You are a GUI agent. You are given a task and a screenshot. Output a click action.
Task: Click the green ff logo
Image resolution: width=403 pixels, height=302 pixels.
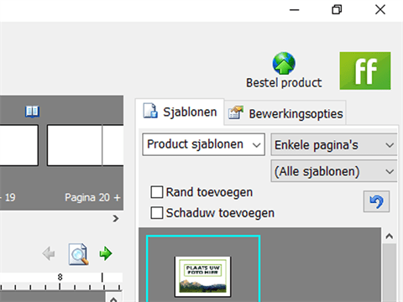[365, 70]
